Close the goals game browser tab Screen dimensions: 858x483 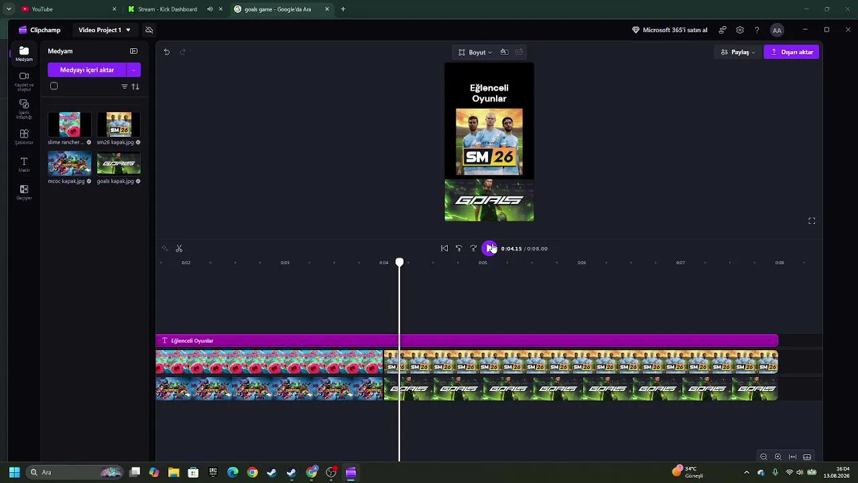327,9
